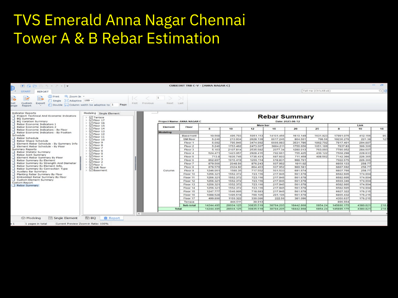This screenshot has height=298, width=398.
Task: Click the Print icon in the ribbon
Action: coord(50,96)
